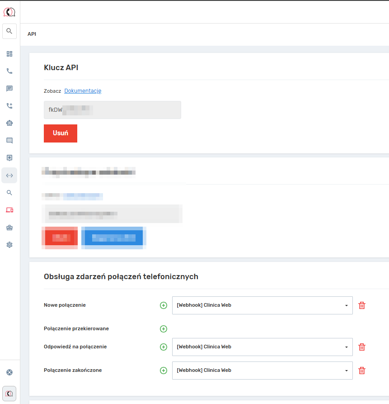The width and height of the screenshot is (389, 404).
Task: Open the phone calls section icon
Action: tap(9, 71)
